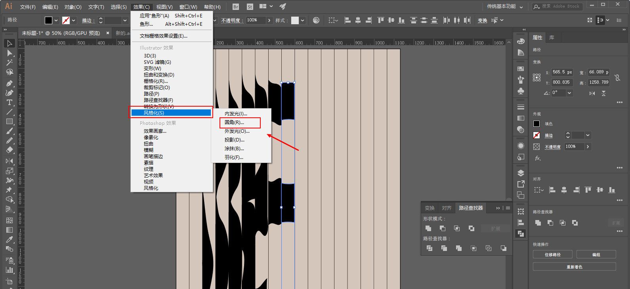This screenshot has width=630, height=289.
Task: Open the rotation angle dropdown
Action: point(569,93)
